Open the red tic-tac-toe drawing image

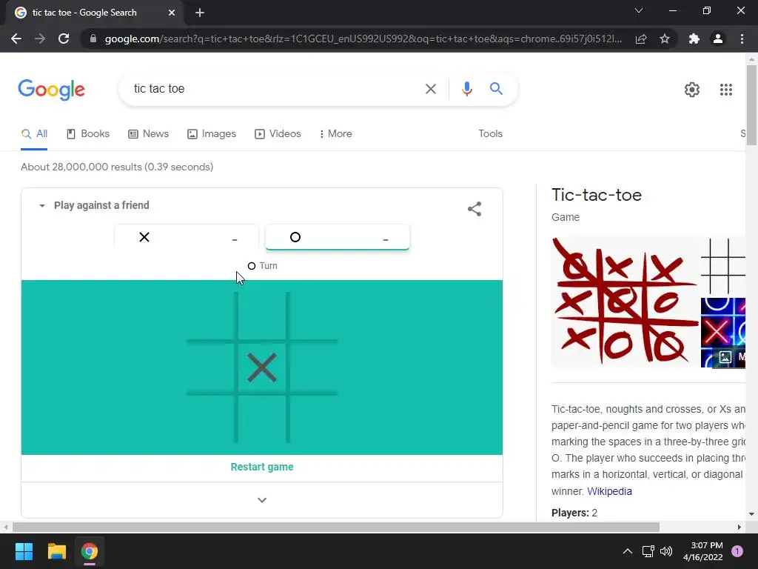(x=625, y=302)
